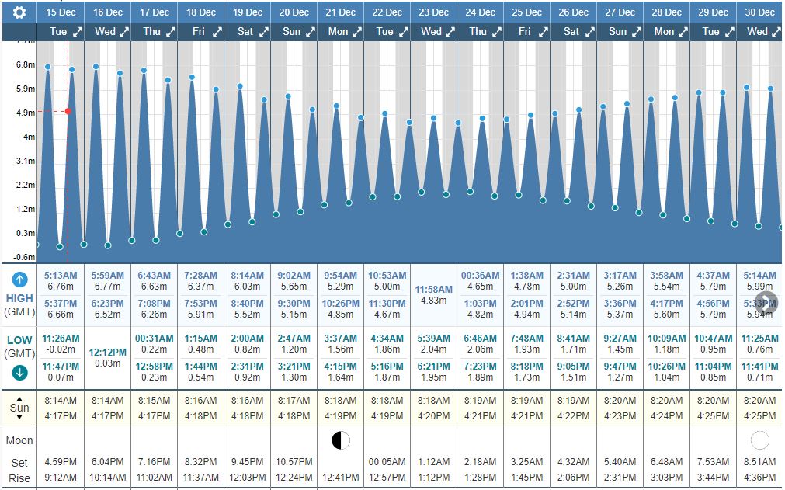Open the settings gear icon

(19, 12)
